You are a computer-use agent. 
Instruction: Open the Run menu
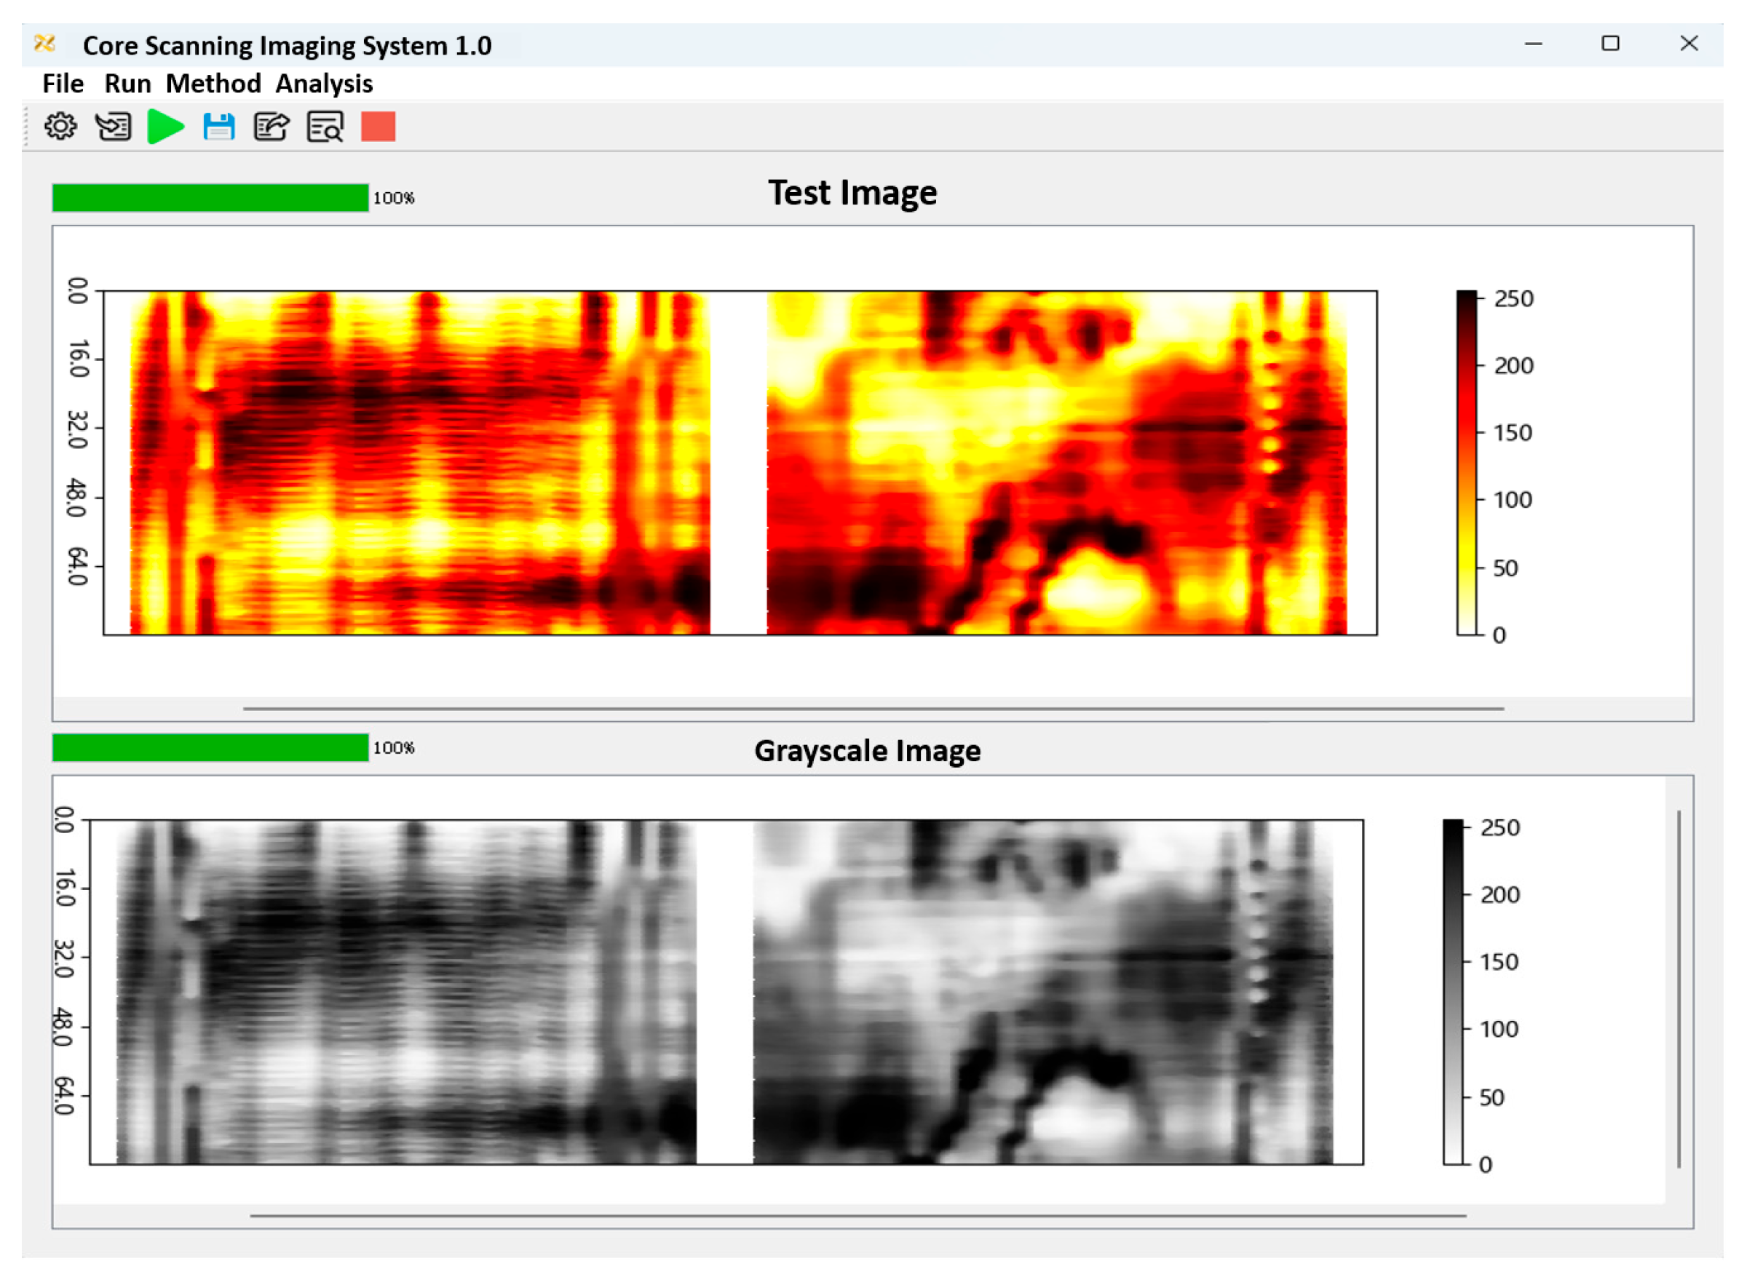[127, 84]
